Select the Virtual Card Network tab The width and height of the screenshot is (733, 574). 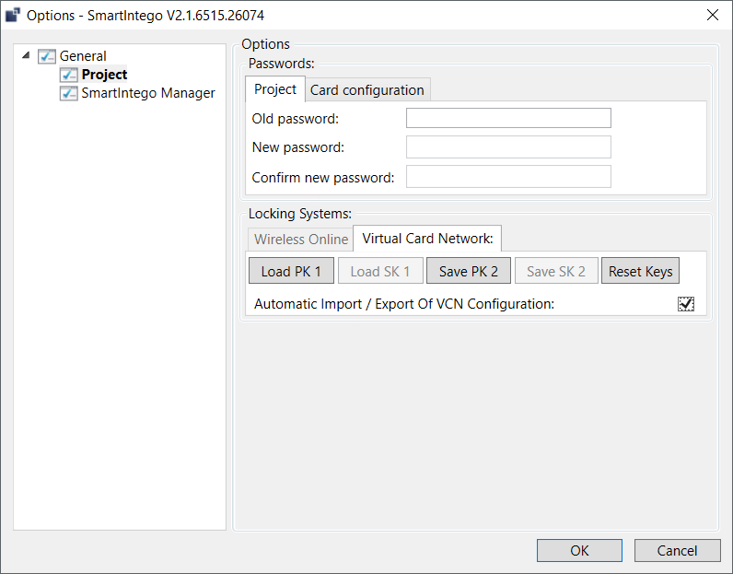tap(427, 239)
